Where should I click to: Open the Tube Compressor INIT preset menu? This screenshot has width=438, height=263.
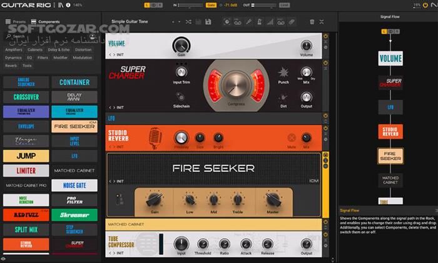coord(120,253)
